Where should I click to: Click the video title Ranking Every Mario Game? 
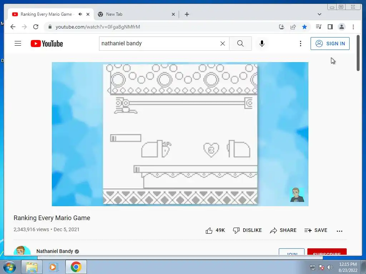pyautogui.click(x=52, y=218)
